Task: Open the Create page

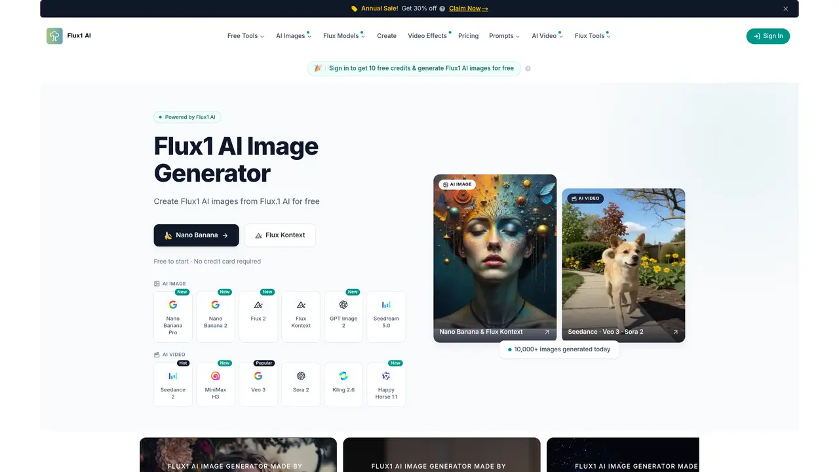Action: click(x=387, y=36)
